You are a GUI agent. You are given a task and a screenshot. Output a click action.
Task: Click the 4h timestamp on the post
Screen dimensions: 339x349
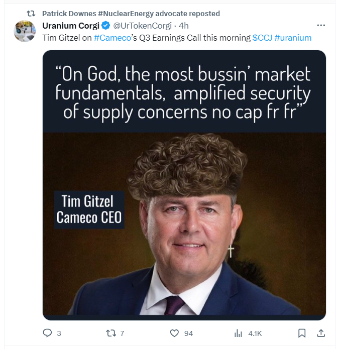(184, 26)
